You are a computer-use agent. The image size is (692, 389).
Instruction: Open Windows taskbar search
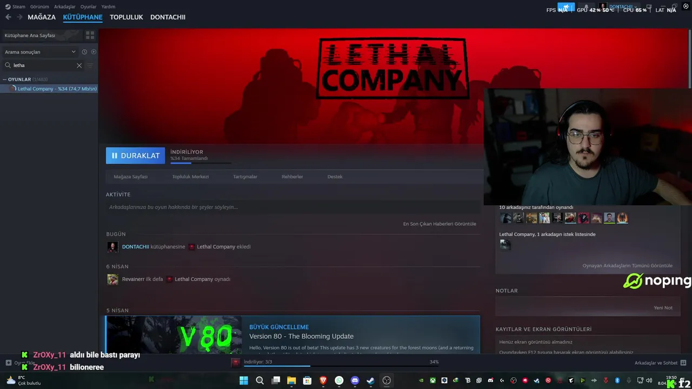pyautogui.click(x=259, y=380)
